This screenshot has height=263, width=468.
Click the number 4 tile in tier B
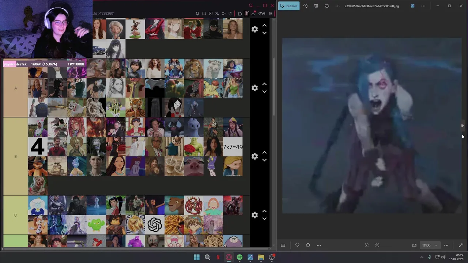tap(38, 147)
